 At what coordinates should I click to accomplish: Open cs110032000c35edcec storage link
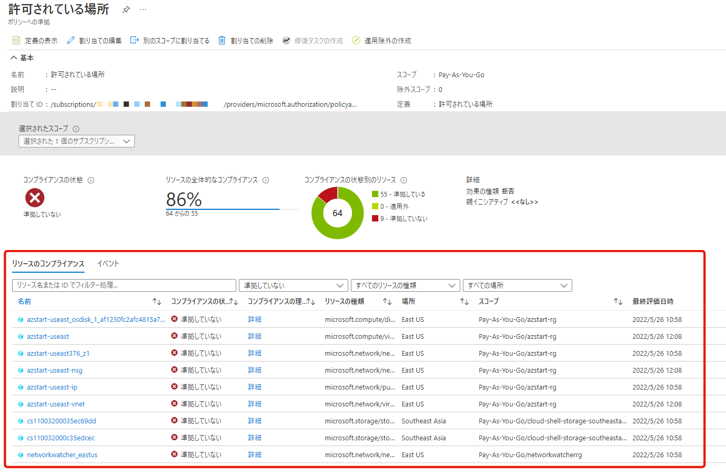pyautogui.click(x=61, y=438)
